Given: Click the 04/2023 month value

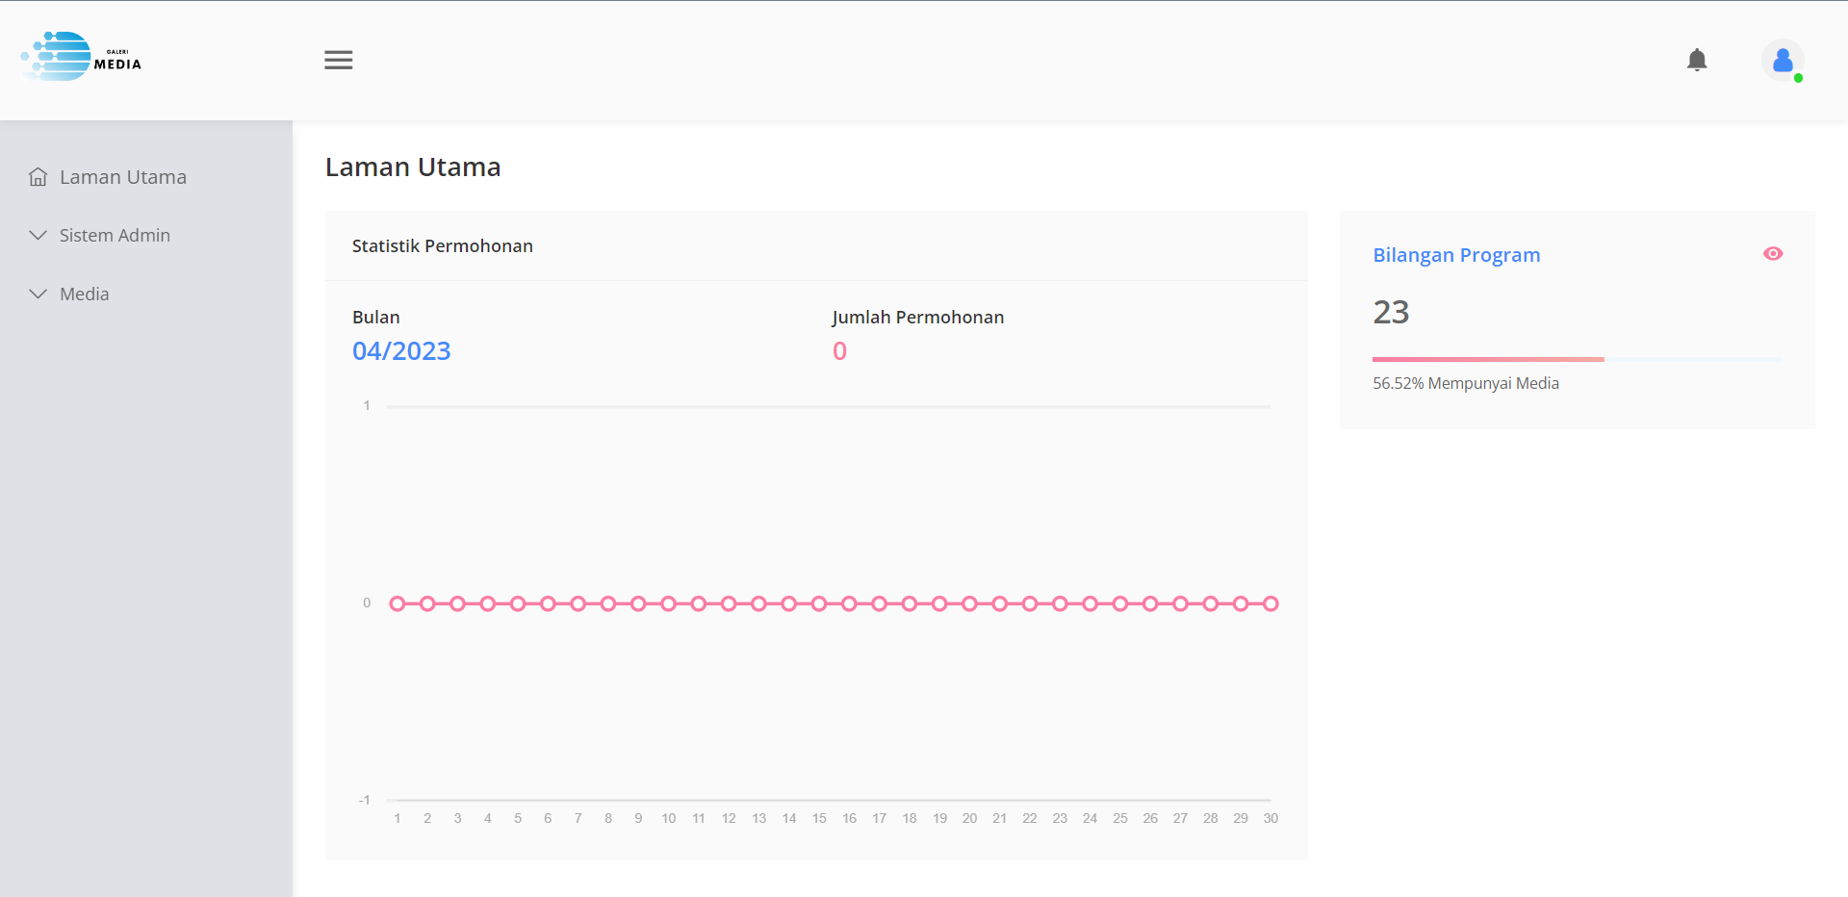Looking at the screenshot, I should 401,351.
